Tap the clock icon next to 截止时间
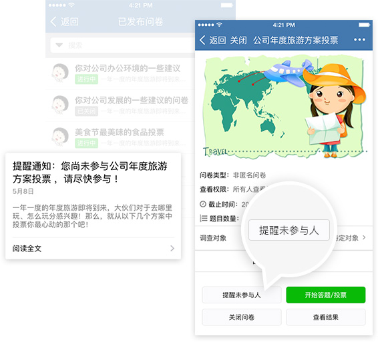This screenshot has height=342, width=378. click(203, 204)
